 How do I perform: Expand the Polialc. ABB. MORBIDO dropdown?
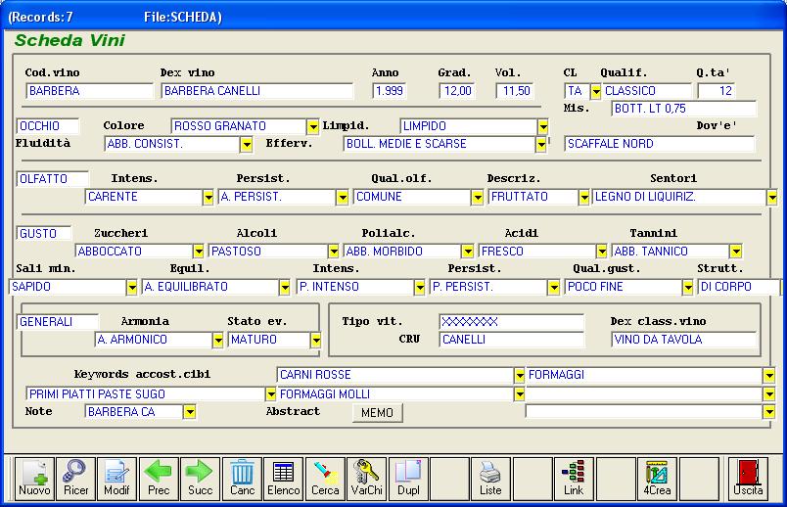(x=467, y=251)
